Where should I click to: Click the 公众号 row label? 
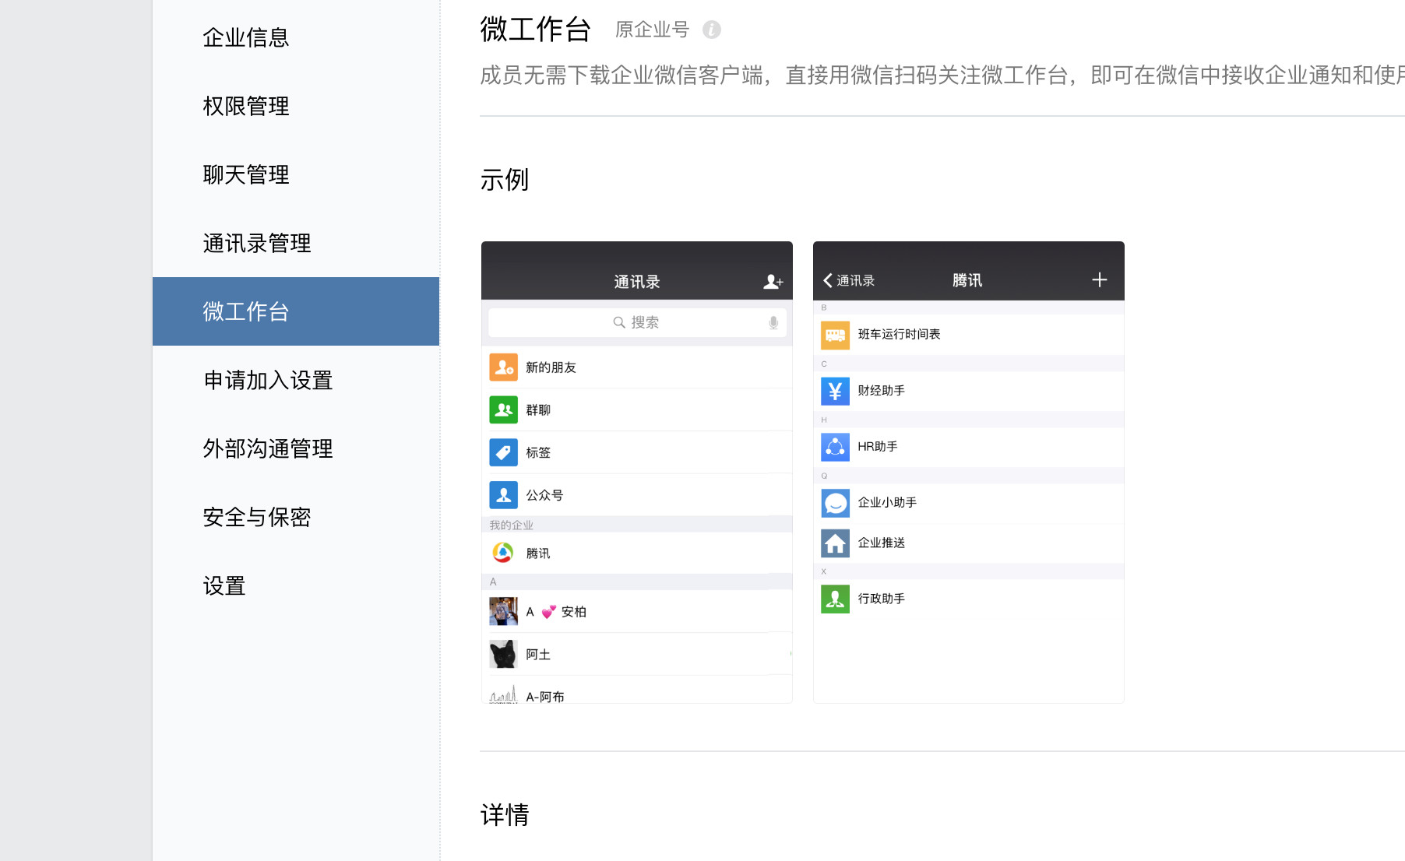544,495
